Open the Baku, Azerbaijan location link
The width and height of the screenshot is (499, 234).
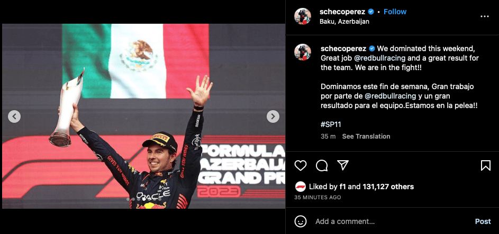click(x=344, y=22)
